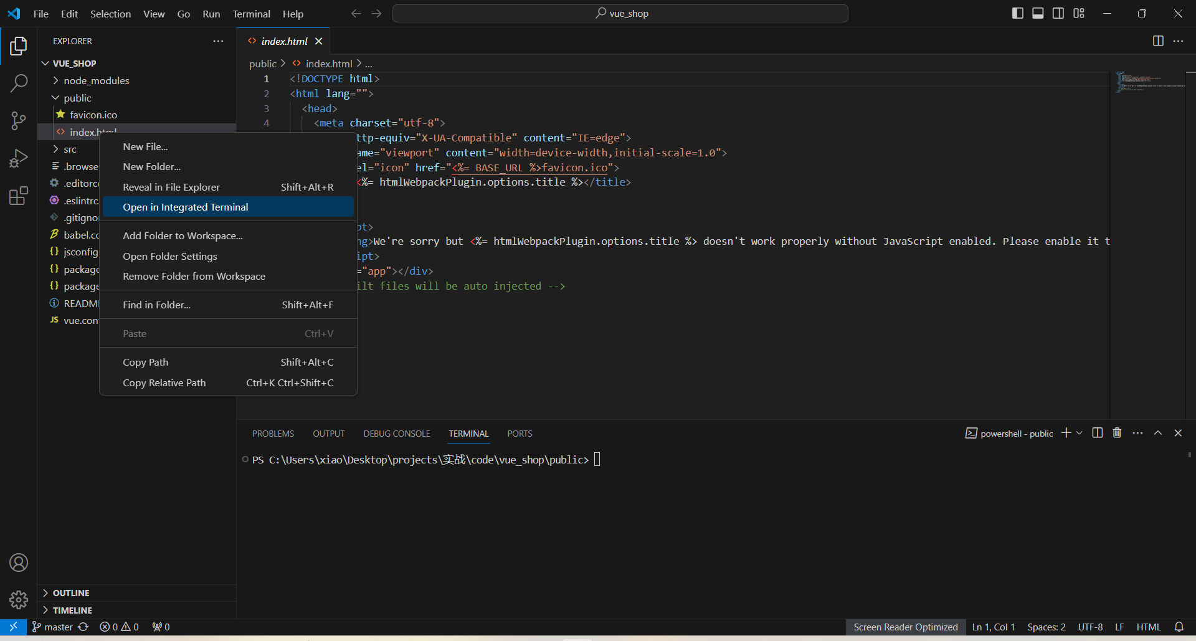This screenshot has height=641, width=1196.
Task: Open the Selection menu
Action: [x=110, y=14]
